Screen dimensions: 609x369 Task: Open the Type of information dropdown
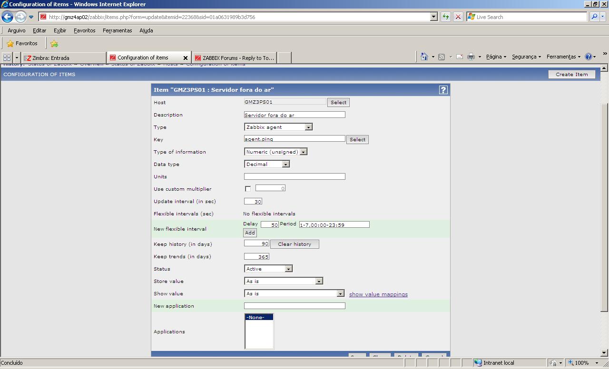[303, 152]
